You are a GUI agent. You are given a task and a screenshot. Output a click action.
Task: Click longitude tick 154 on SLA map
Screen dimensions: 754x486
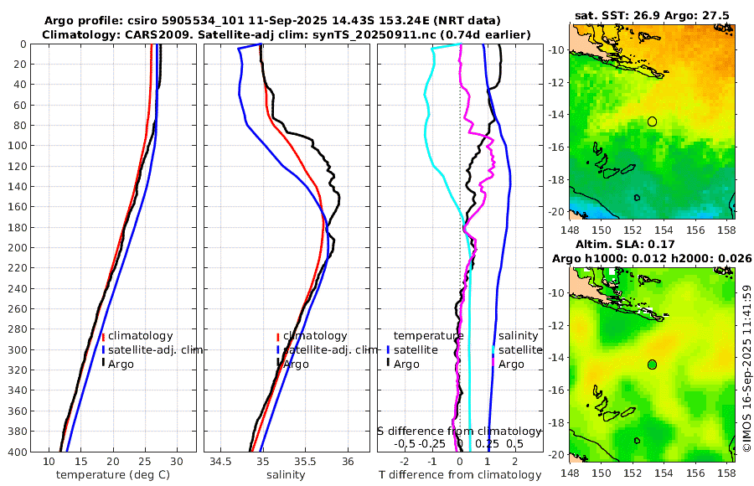click(x=664, y=473)
